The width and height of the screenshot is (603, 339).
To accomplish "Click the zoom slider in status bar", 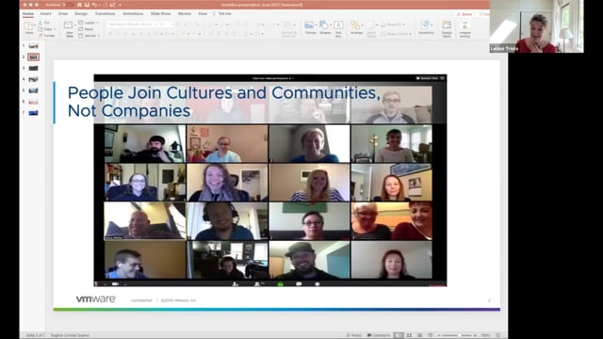I will point(457,335).
